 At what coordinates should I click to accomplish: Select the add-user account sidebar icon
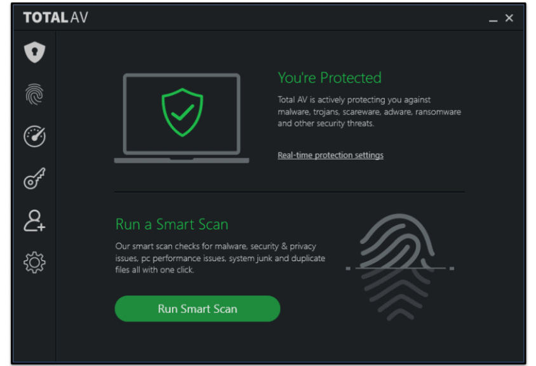tap(35, 220)
